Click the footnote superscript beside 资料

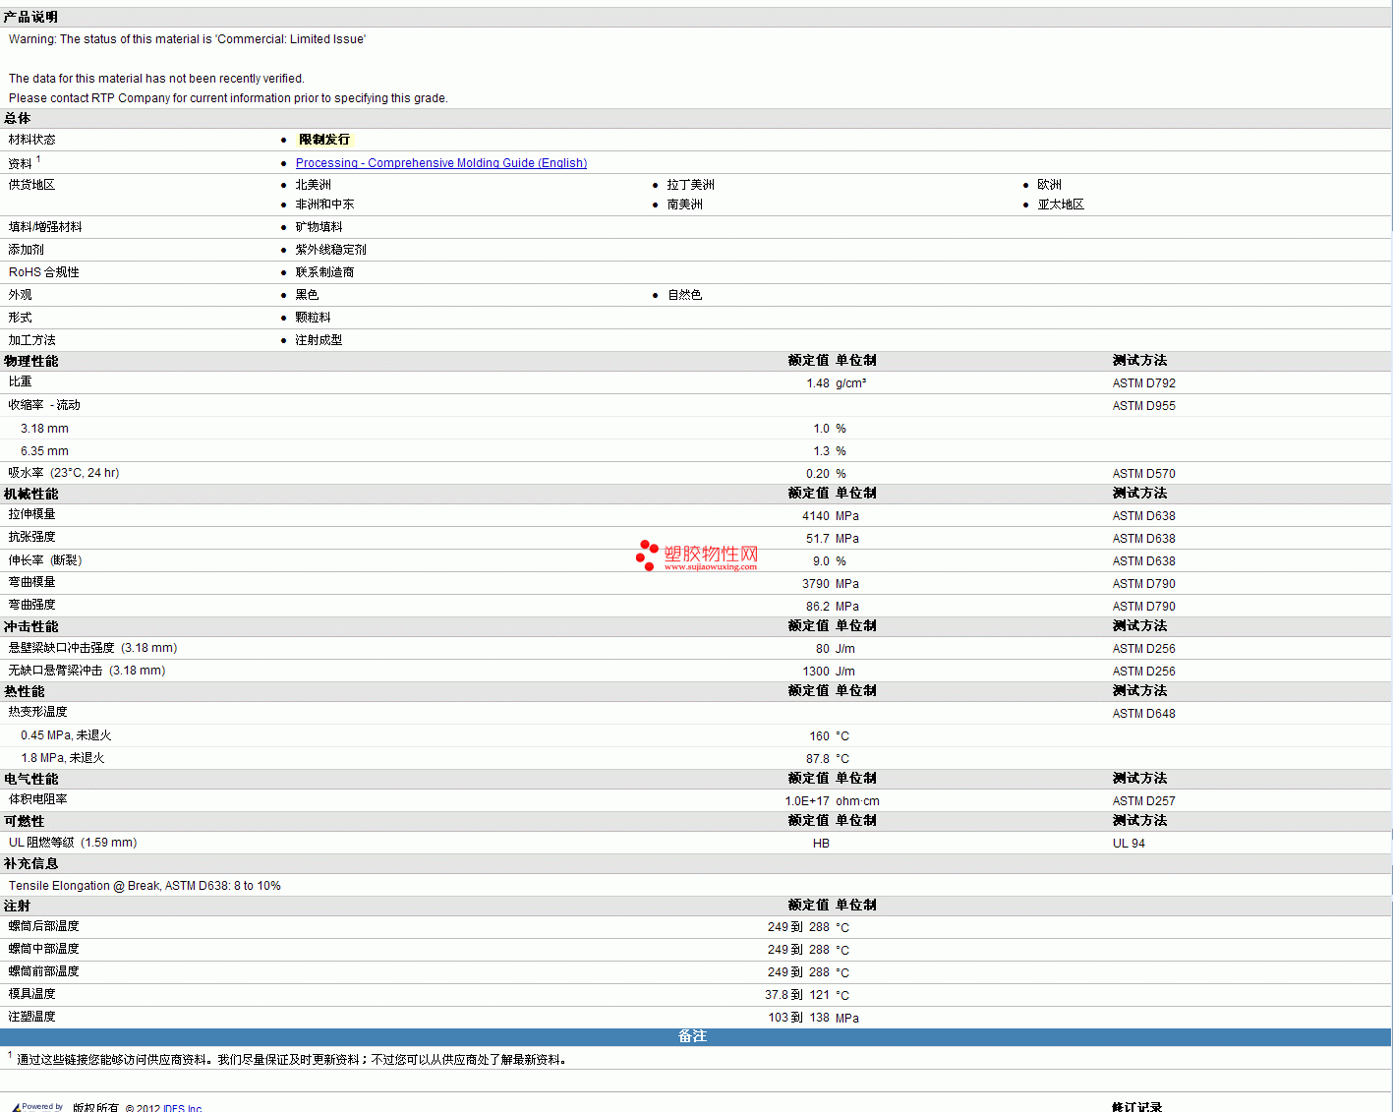38,159
